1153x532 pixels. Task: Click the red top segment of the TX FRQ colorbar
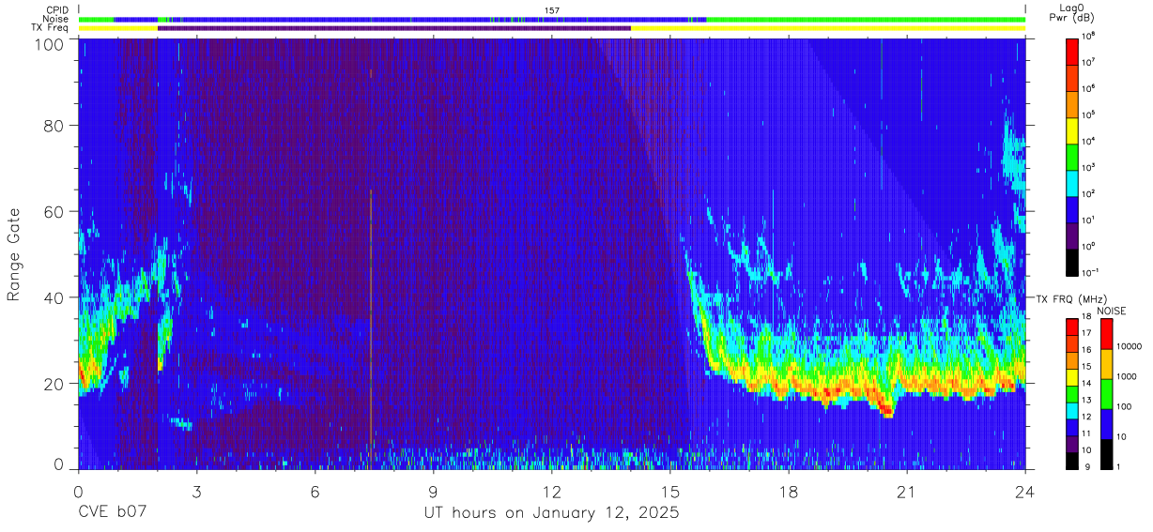click(x=1073, y=326)
